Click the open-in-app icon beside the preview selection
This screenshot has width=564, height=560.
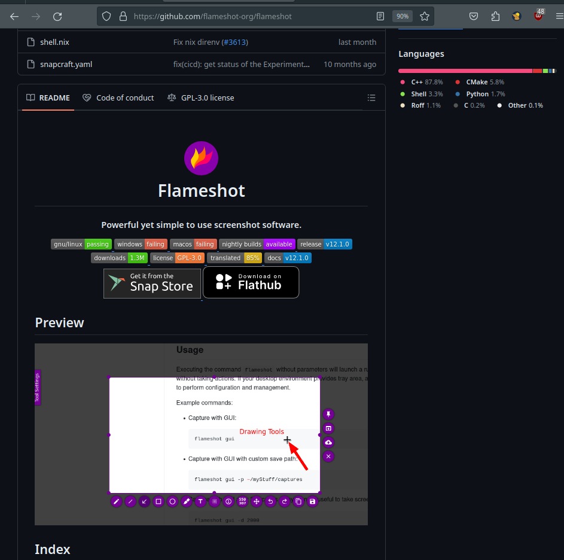tap(328, 428)
